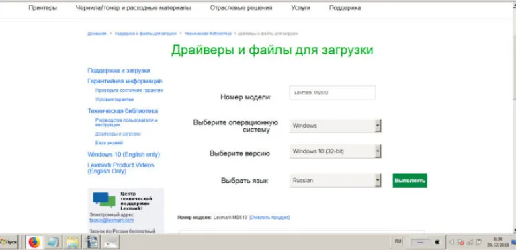Open Lexmark Product Videos link
The width and height of the screenshot is (516, 250).
tap(121, 168)
